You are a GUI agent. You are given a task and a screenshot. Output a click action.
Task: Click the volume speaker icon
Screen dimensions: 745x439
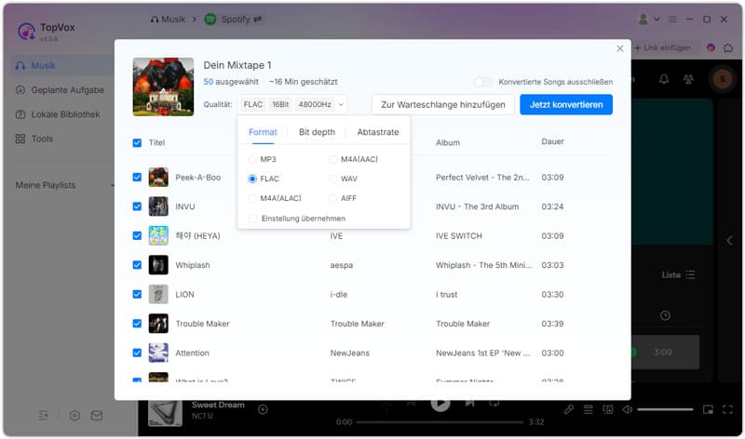[x=628, y=409]
